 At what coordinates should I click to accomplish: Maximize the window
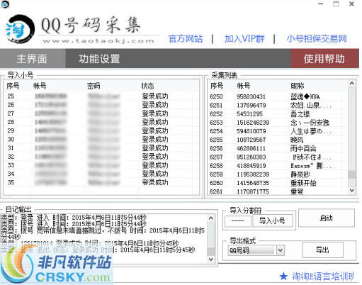pos(336,4)
